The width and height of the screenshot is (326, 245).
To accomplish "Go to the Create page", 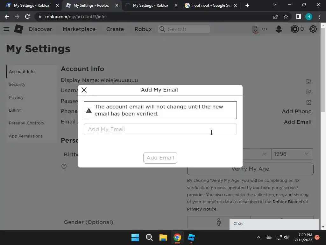I will click(115, 29).
